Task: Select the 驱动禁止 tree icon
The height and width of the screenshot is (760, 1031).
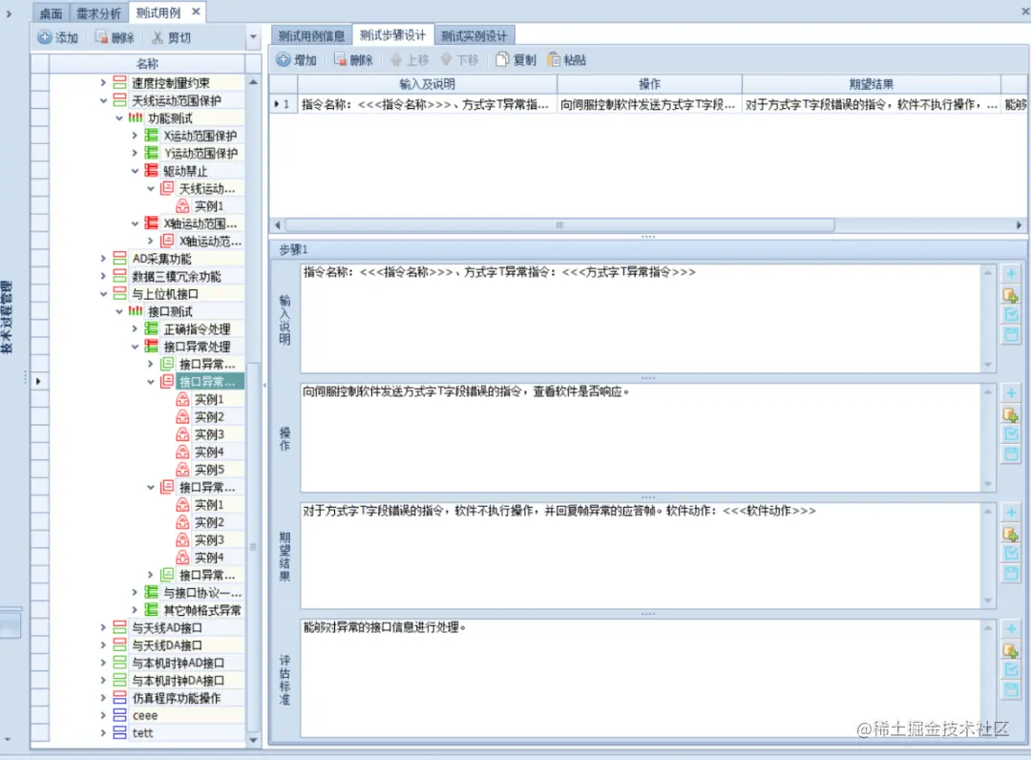Action: point(151,171)
